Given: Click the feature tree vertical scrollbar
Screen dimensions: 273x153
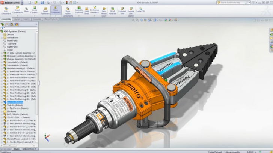Looking at the screenshot, I should point(37,75).
